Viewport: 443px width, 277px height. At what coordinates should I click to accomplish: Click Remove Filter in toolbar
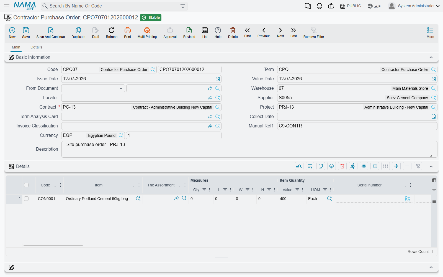tap(314, 33)
